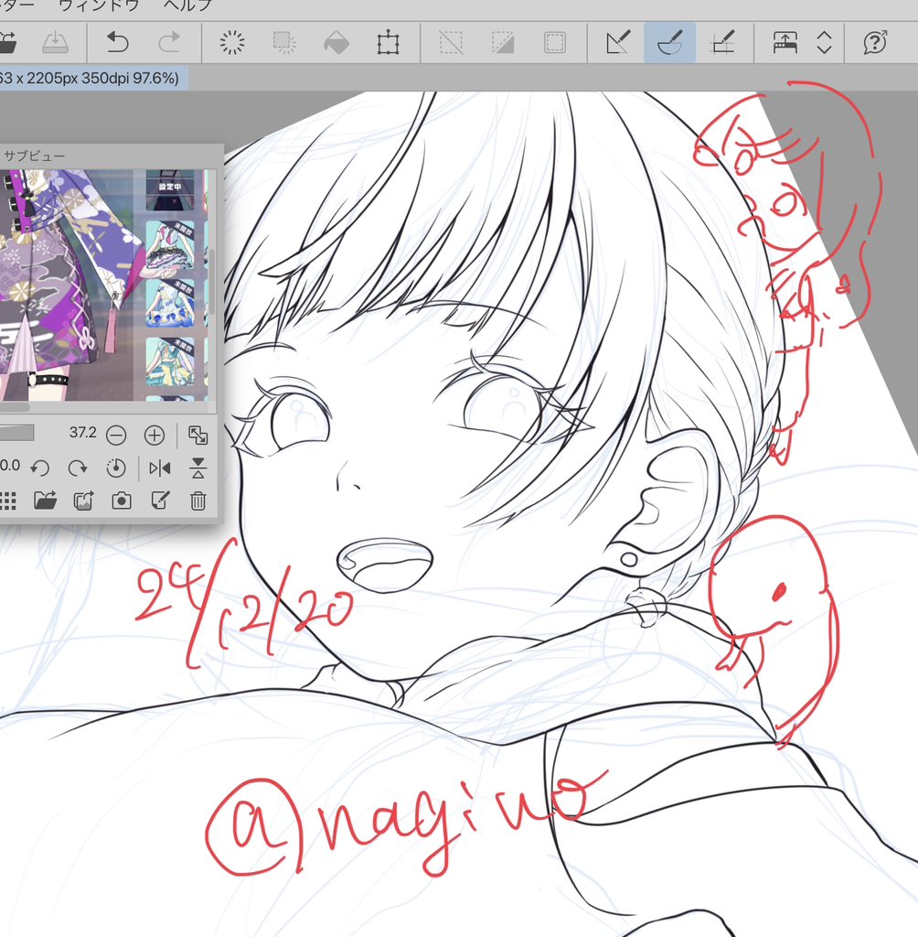Open the up-down chevron switcher in toolbar
The height and width of the screenshot is (937, 918).
tap(824, 42)
